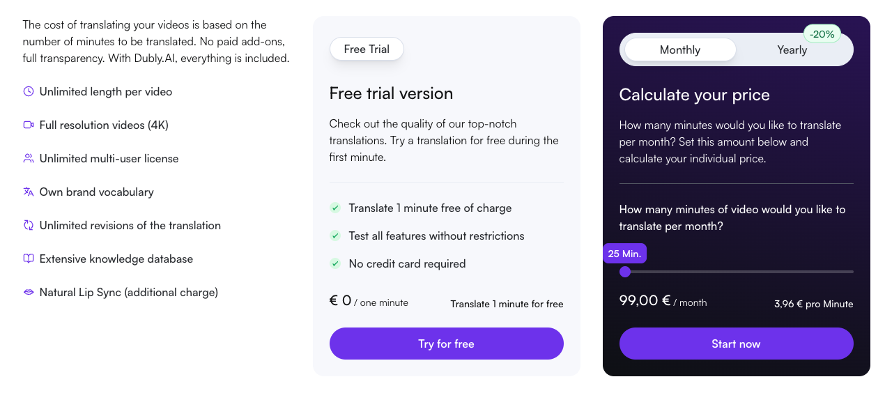Click the 25 Min. slider tooltip
The height and width of the screenshot is (393, 885).
624,254
